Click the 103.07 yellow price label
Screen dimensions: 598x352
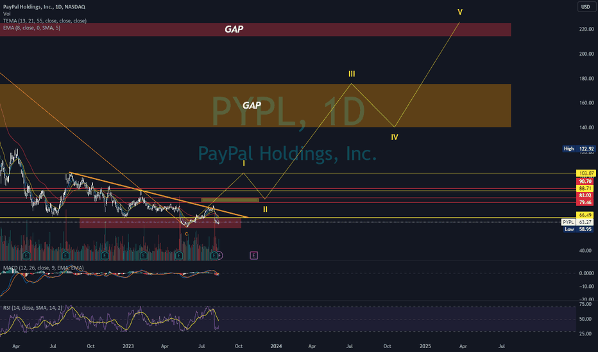(x=586, y=173)
